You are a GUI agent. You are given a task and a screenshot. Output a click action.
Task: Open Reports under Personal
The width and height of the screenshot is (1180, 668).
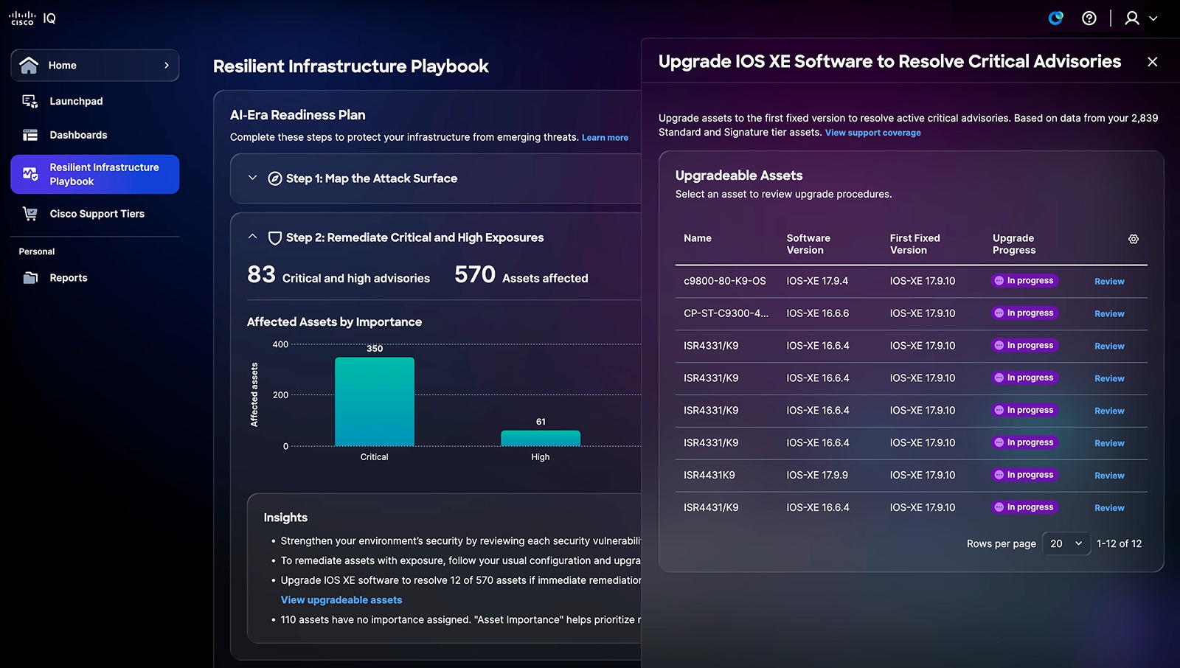click(69, 278)
